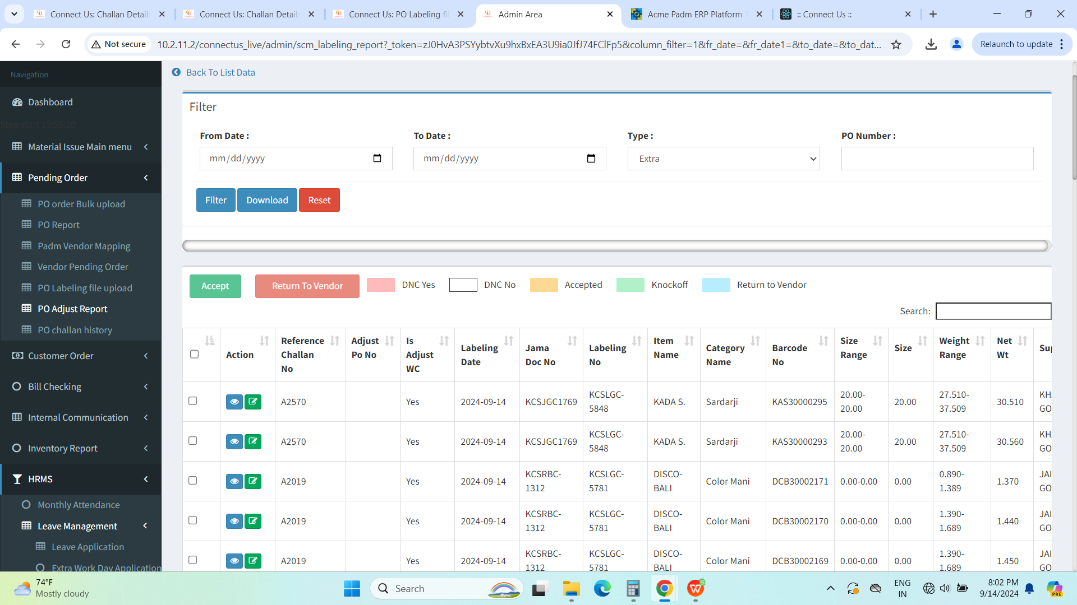Viewport: 1077px width, 605px height.
Task: Edit row with barcode DCB30002170
Action: (x=253, y=521)
